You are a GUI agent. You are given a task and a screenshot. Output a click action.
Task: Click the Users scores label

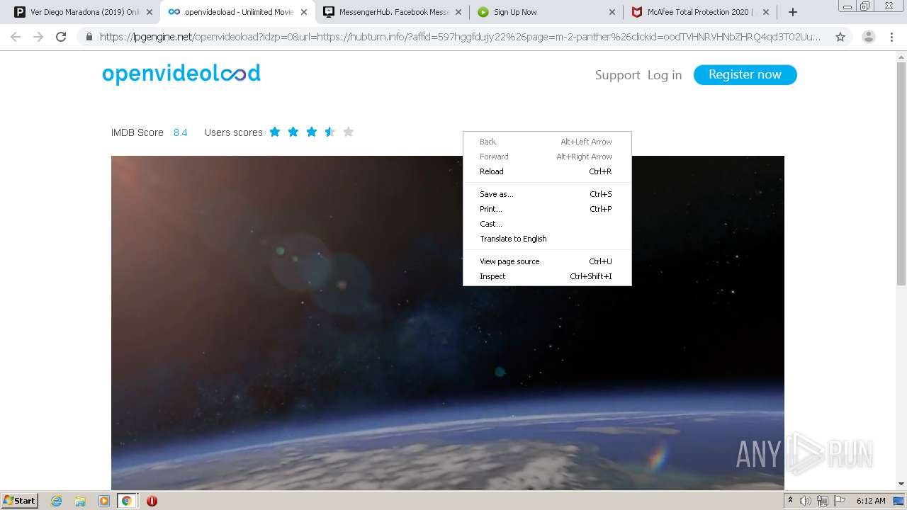[233, 132]
